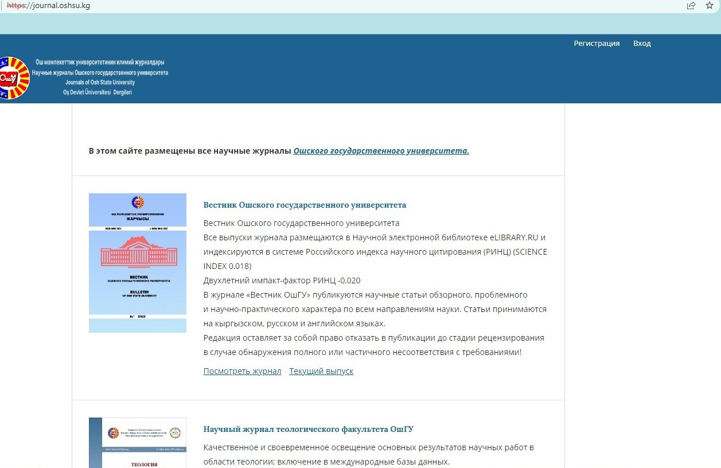Follow the Ошского государственного университета link
Image resolution: width=721 pixels, height=468 pixels.
381,151
